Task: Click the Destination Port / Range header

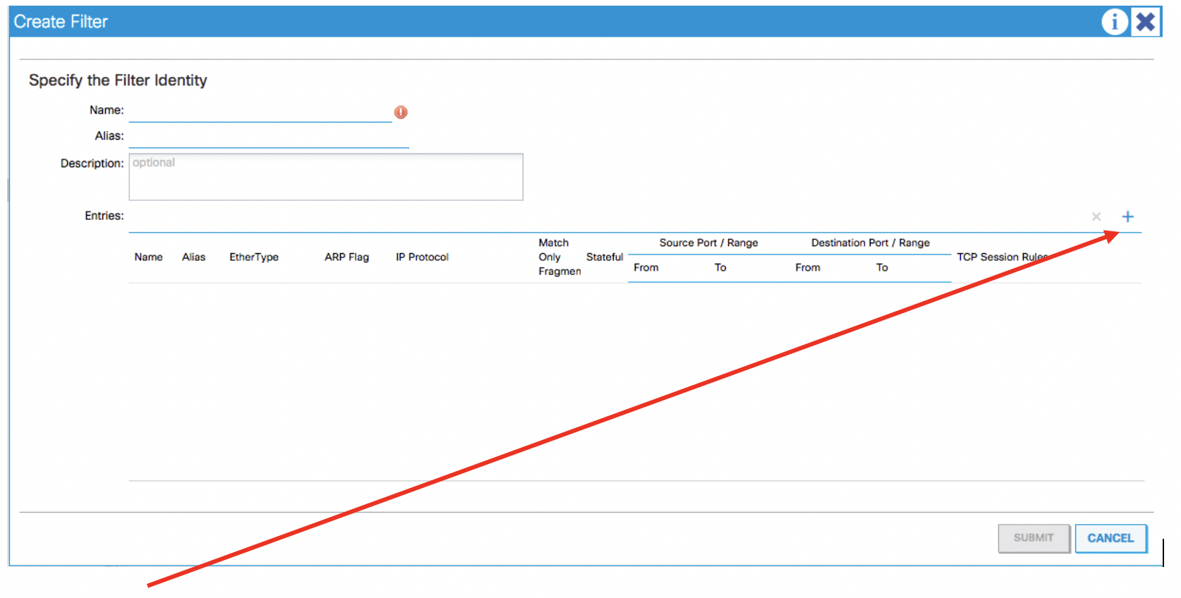Action: pyautogui.click(x=870, y=243)
